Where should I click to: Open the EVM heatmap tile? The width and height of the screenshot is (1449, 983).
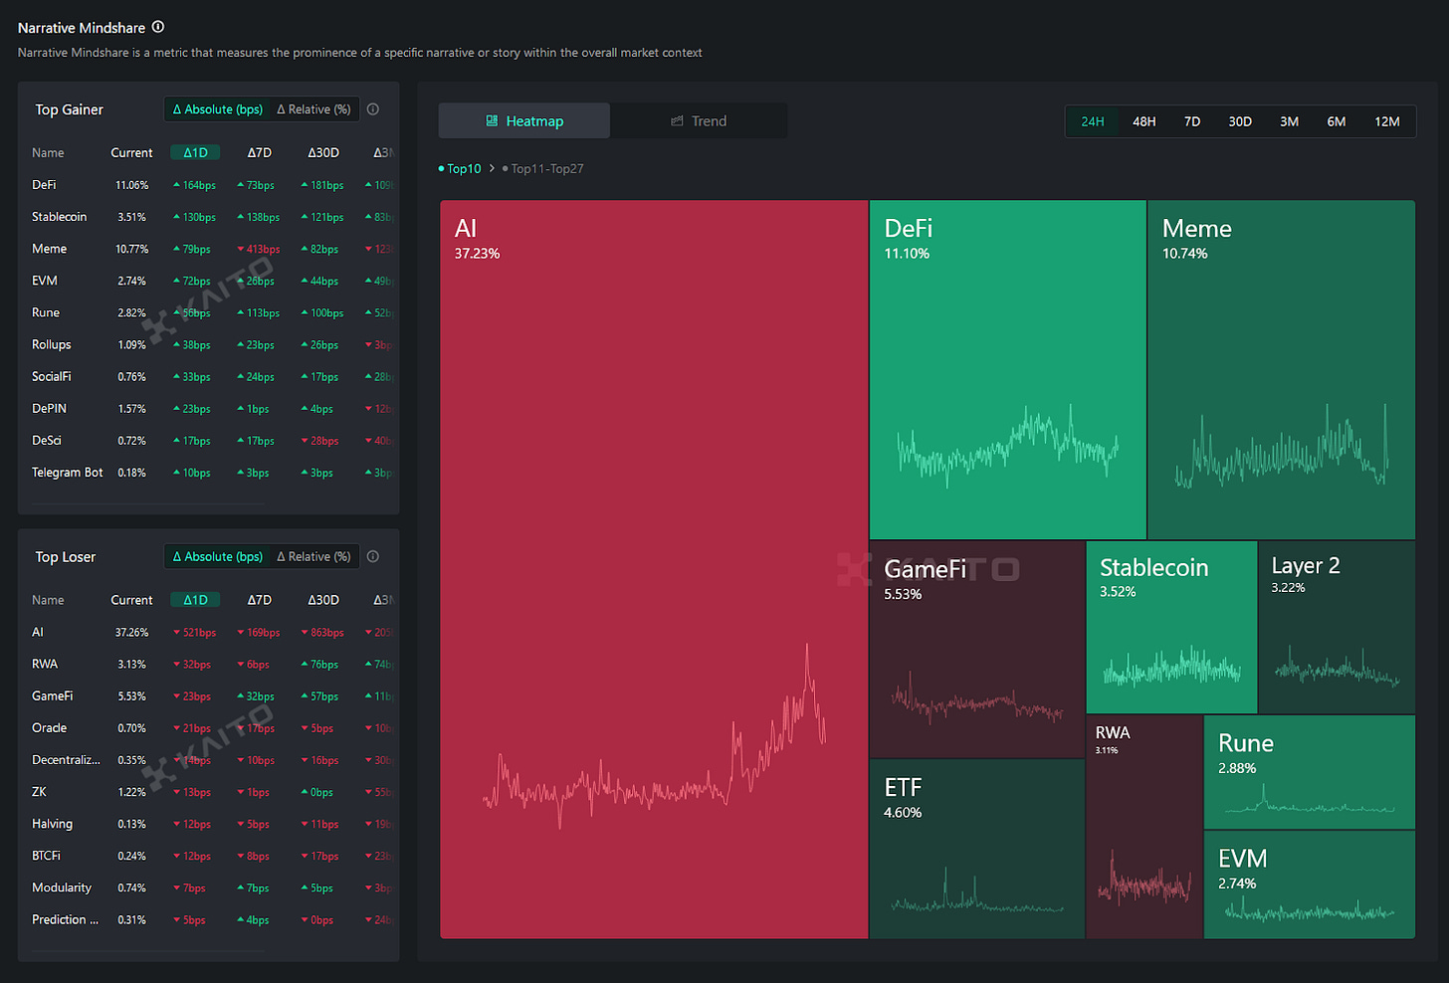(1310, 885)
